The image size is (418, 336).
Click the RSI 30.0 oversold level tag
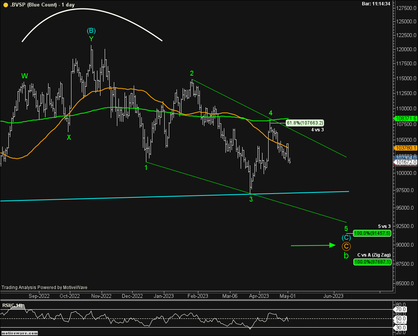point(400,328)
